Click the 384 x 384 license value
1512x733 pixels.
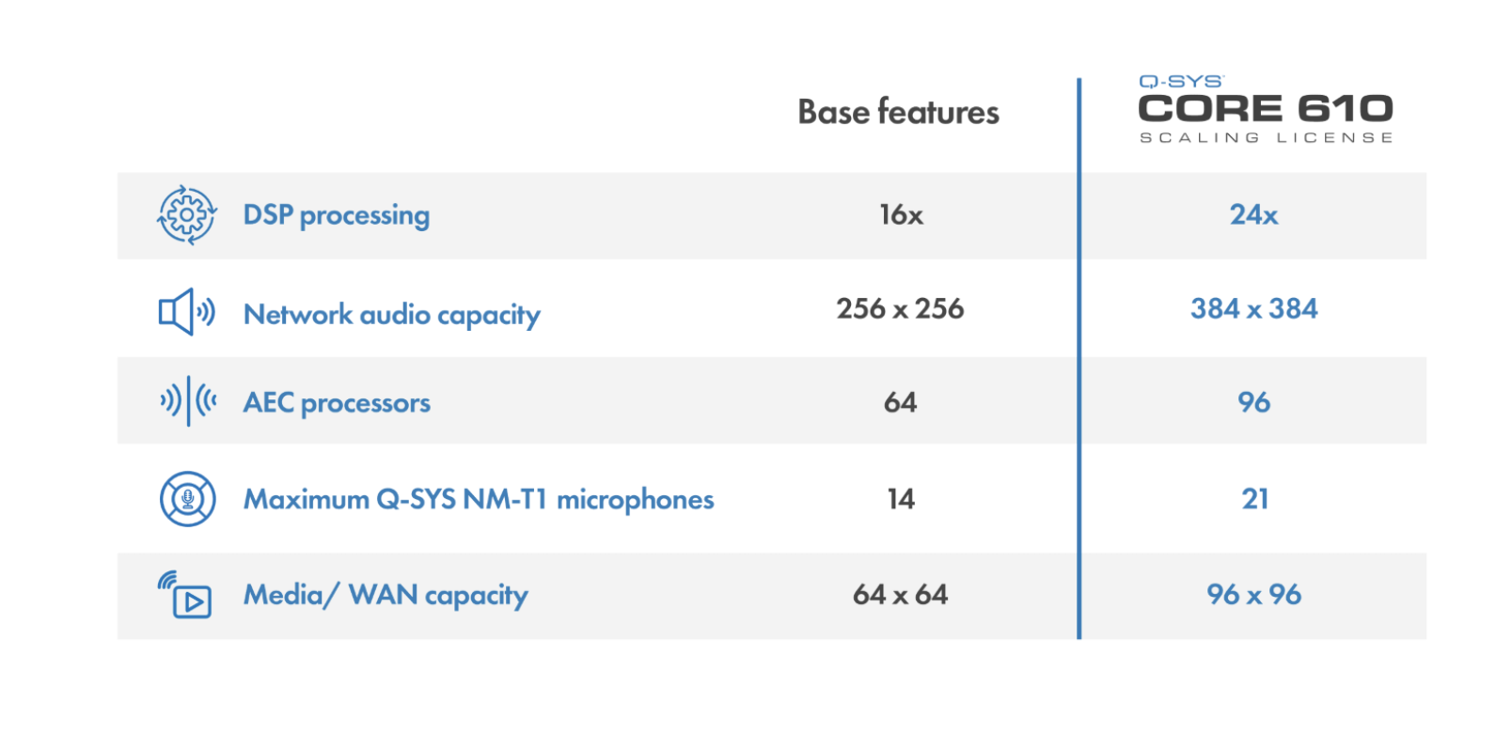coord(1254,309)
